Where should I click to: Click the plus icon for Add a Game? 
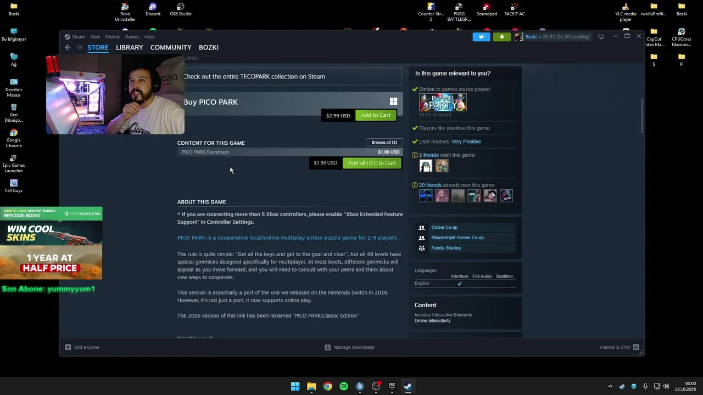coord(68,347)
